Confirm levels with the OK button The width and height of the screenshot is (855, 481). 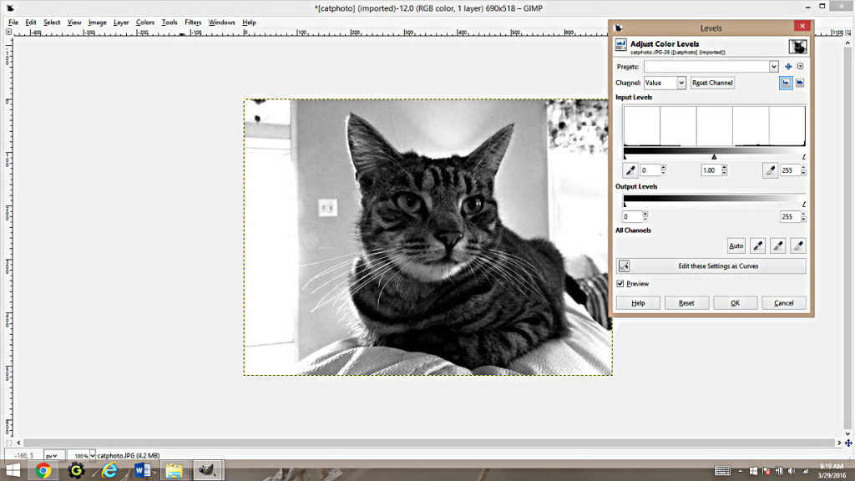coord(735,303)
